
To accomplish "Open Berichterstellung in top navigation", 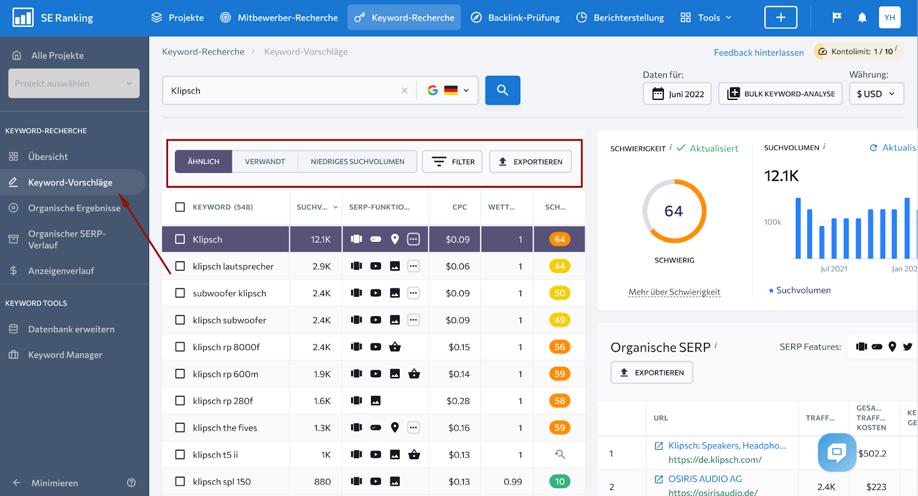I will click(620, 18).
